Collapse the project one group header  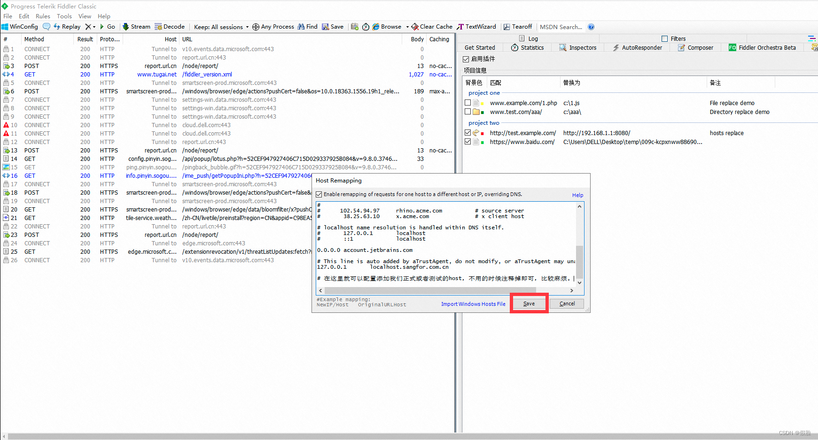point(484,93)
